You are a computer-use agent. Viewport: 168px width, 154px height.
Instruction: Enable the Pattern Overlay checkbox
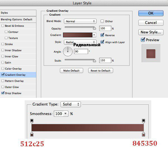point(3,81)
